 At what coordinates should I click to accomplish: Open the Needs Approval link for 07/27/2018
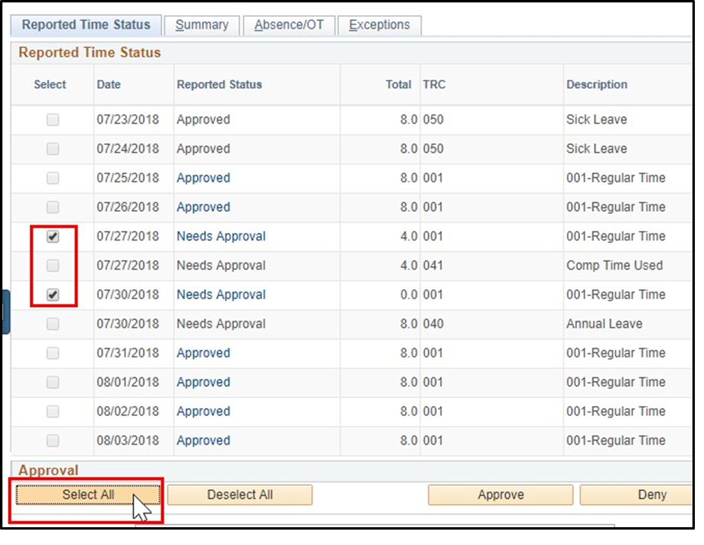(221, 236)
